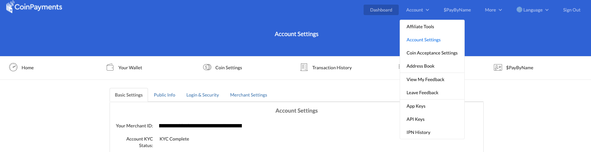The height and width of the screenshot is (152, 591).
Task: Open the More dropdown menu
Action: tap(493, 10)
